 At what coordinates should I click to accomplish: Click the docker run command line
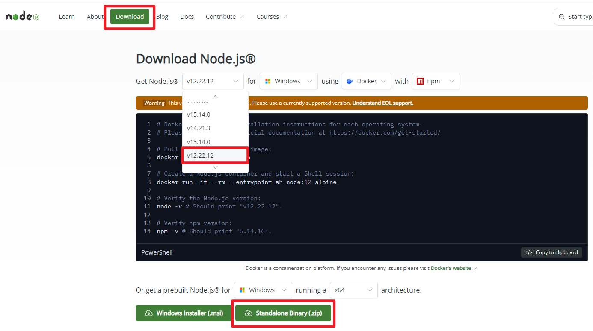point(247,182)
